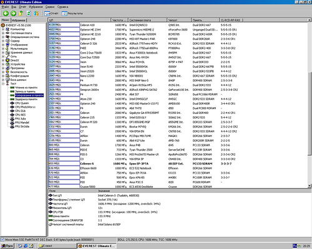Select the Сервер icon in the tree
The height and width of the screenshot is (249, 312).
point(7,41)
